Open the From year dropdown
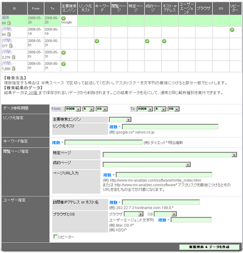Viewport: 243px width, 253px height. (73, 109)
